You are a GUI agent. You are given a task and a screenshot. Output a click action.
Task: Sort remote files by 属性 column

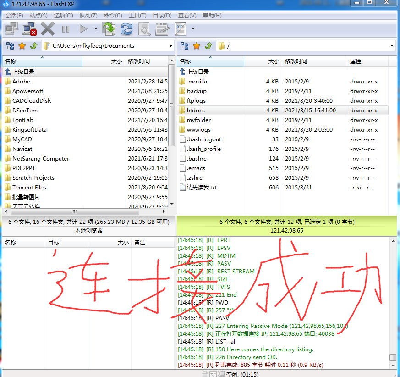click(367, 61)
